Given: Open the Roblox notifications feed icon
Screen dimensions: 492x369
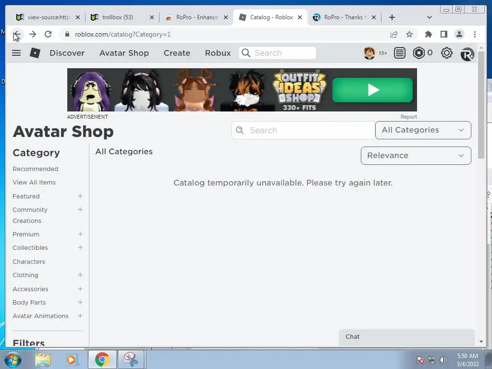Looking at the screenshot, I should click(x=399, y=53).
